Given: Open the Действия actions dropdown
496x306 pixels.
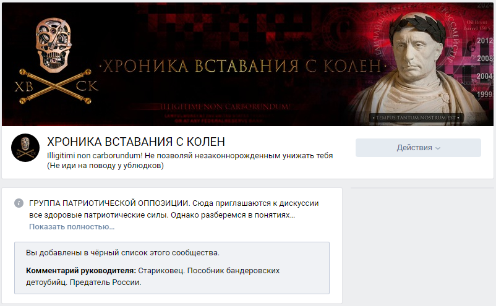Looking at the screenshot, I should (x=418, y=148).
